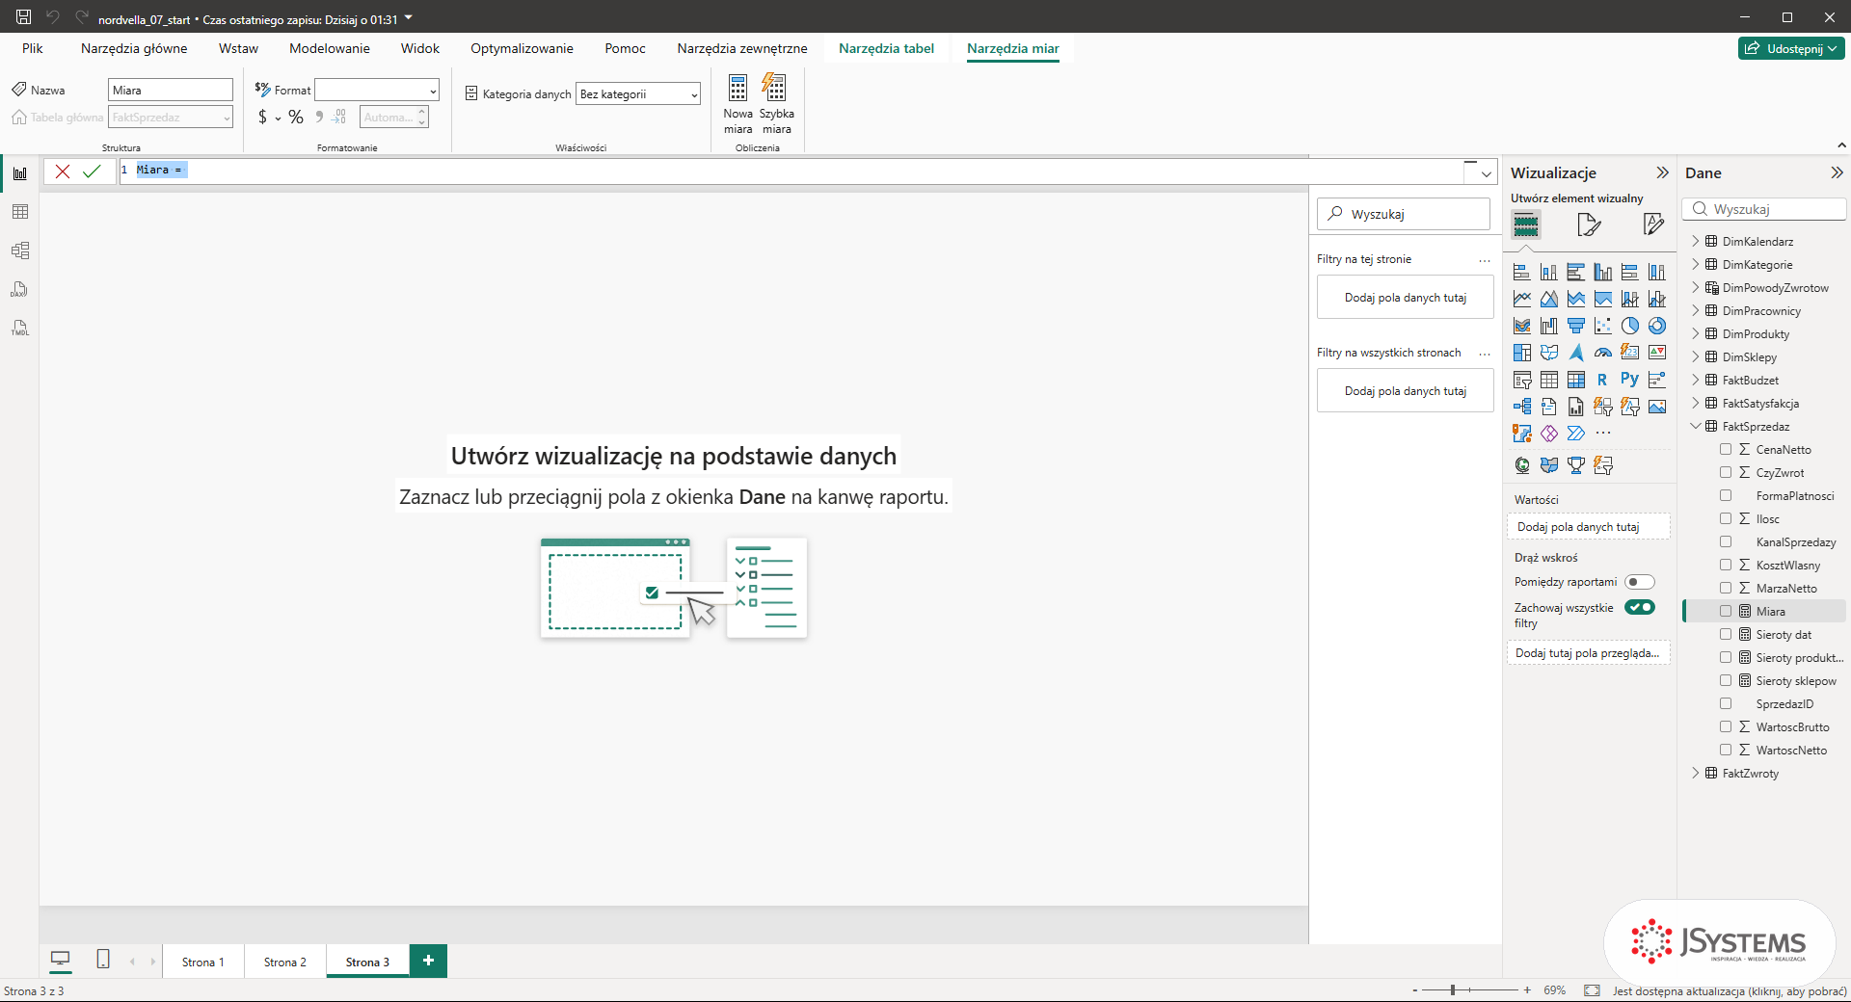This screenshot has height=1002, width=1851.
Task: Expand the FaktZwroty table
Action: click(1696, 773)
